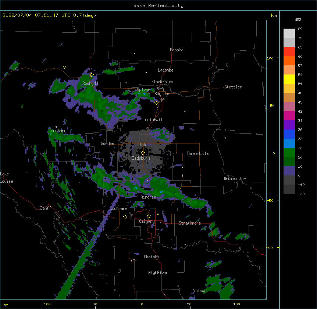Click the Blackfalds label

(162, 82)
